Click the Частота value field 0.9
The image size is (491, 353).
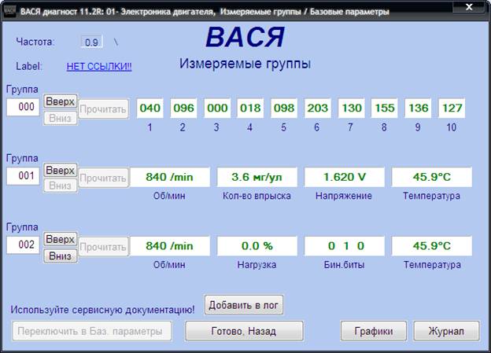coord(91,42)
